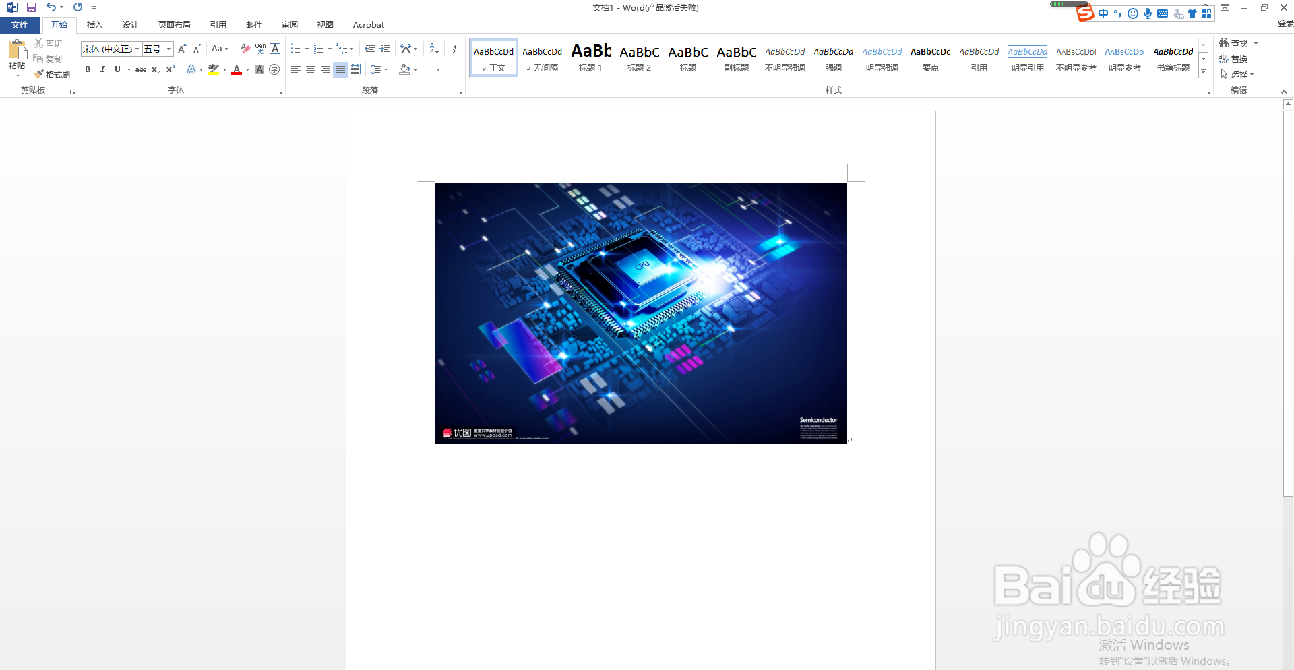The width and height of the screenshot is (1294, 670).
Task: Open the font size dropdown 五号
Action: (x=169, y=49)
